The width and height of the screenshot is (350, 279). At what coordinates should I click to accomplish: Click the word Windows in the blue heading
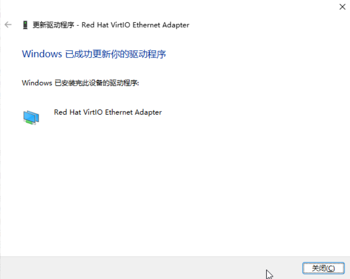click(42, 54)
